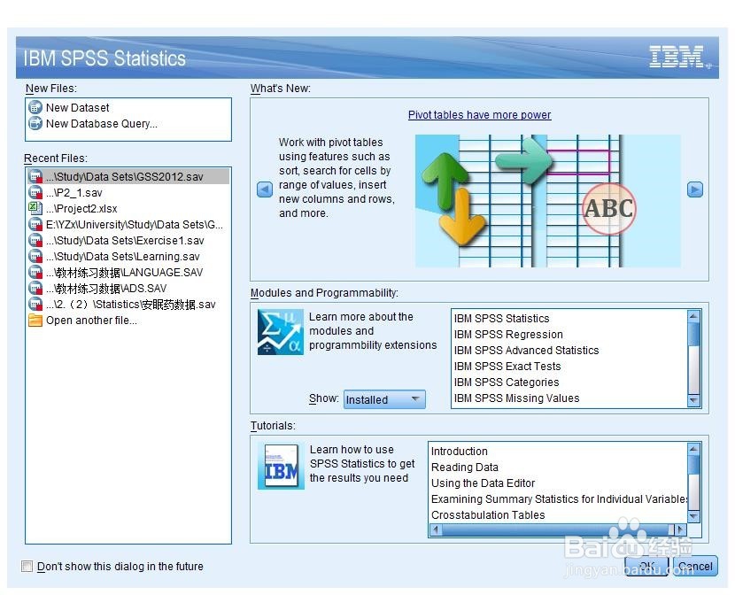This screenshot has width=735, height=595.
Task: Select recent file ADS.SAV
Action: click(x=128, y=288)
